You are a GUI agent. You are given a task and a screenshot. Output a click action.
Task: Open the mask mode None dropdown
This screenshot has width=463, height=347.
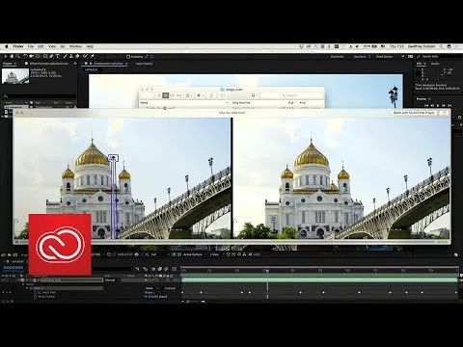tap(151, 288)
